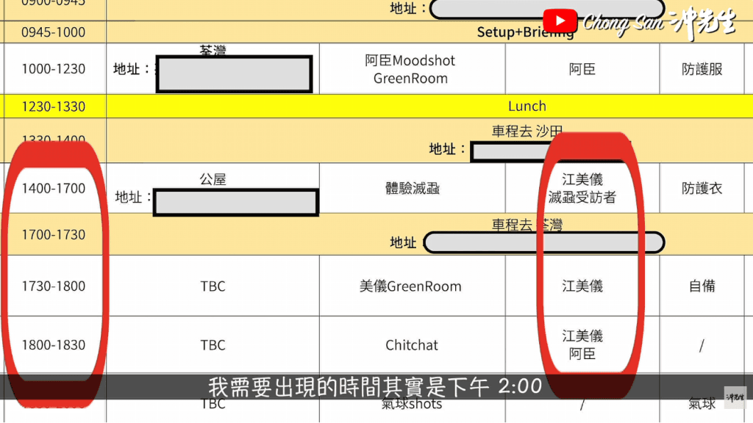753x423 pixels.
Task: Select the 1400-1700 time cell
Action: point(53,188)
